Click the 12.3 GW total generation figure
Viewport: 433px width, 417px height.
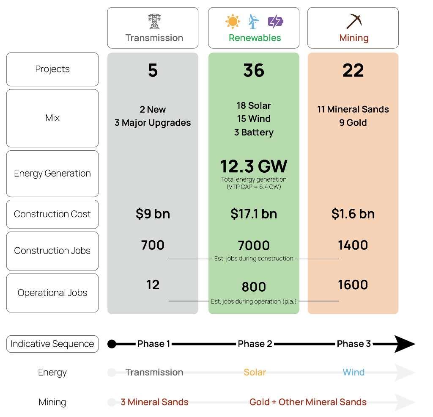pos(254,166)
